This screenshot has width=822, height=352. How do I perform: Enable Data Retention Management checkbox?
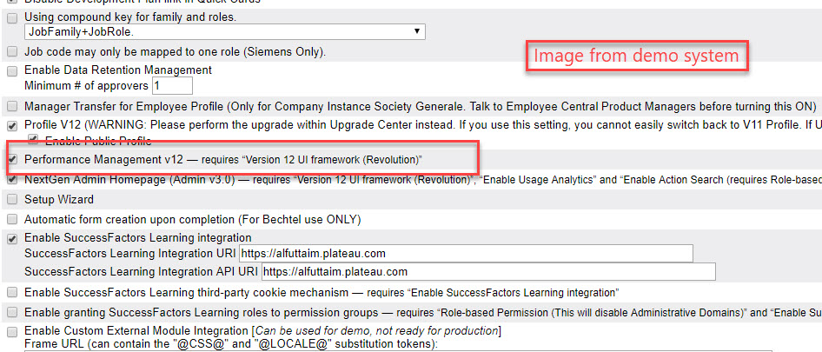pyautogui.click(x=12, y=71)
